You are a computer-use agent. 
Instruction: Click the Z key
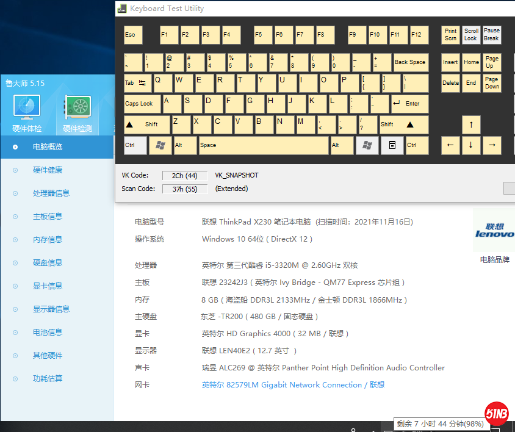(x=181, y=124)
